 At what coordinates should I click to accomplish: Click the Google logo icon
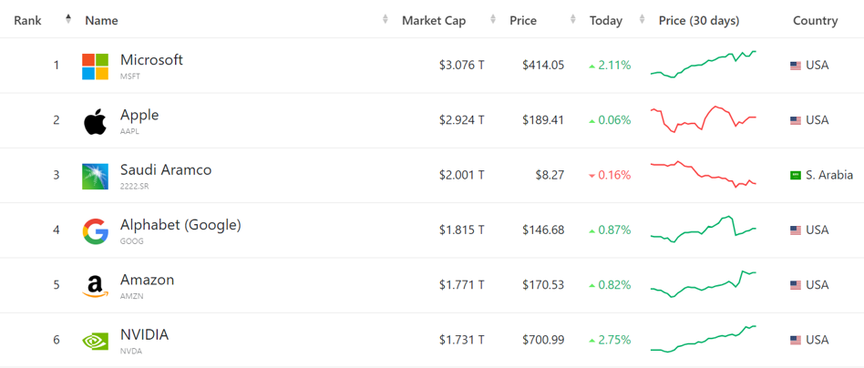pos(95,230)
